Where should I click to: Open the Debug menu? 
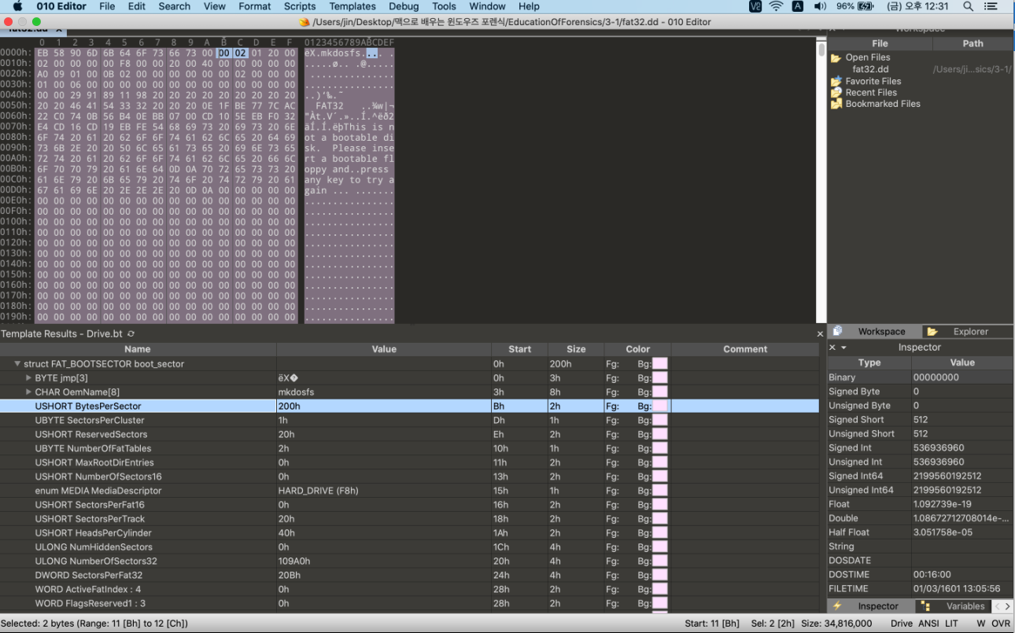tap(404, 6)
